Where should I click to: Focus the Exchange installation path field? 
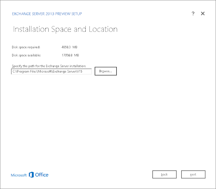[x=51, y=72]
